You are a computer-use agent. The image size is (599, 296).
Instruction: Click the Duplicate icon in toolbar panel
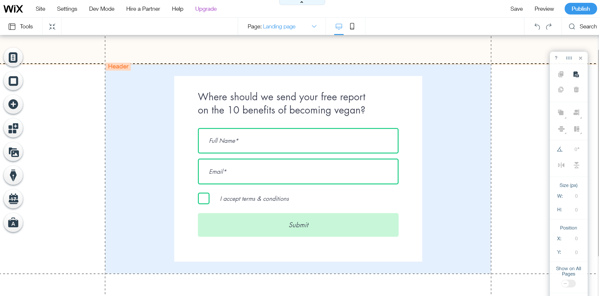pyautogui.click(x=561, y=90)
